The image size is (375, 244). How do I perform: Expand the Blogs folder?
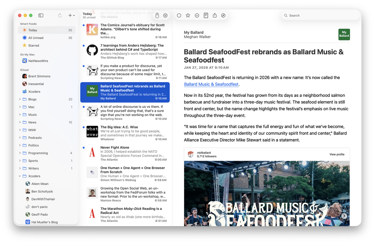(19, 99)
